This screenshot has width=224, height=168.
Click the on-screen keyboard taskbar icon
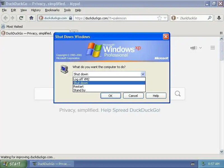point(193,164)
